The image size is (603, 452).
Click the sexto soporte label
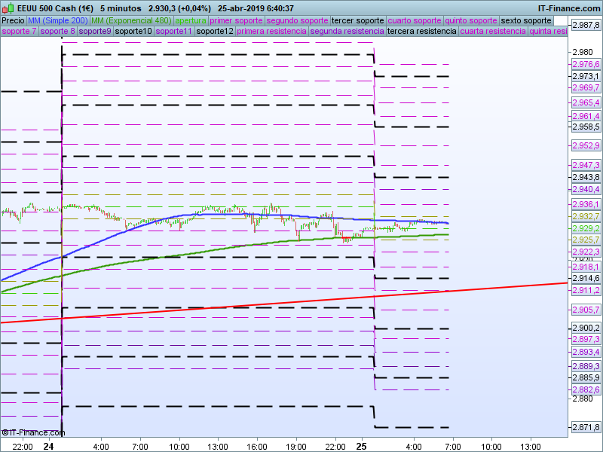pos(526,21)
